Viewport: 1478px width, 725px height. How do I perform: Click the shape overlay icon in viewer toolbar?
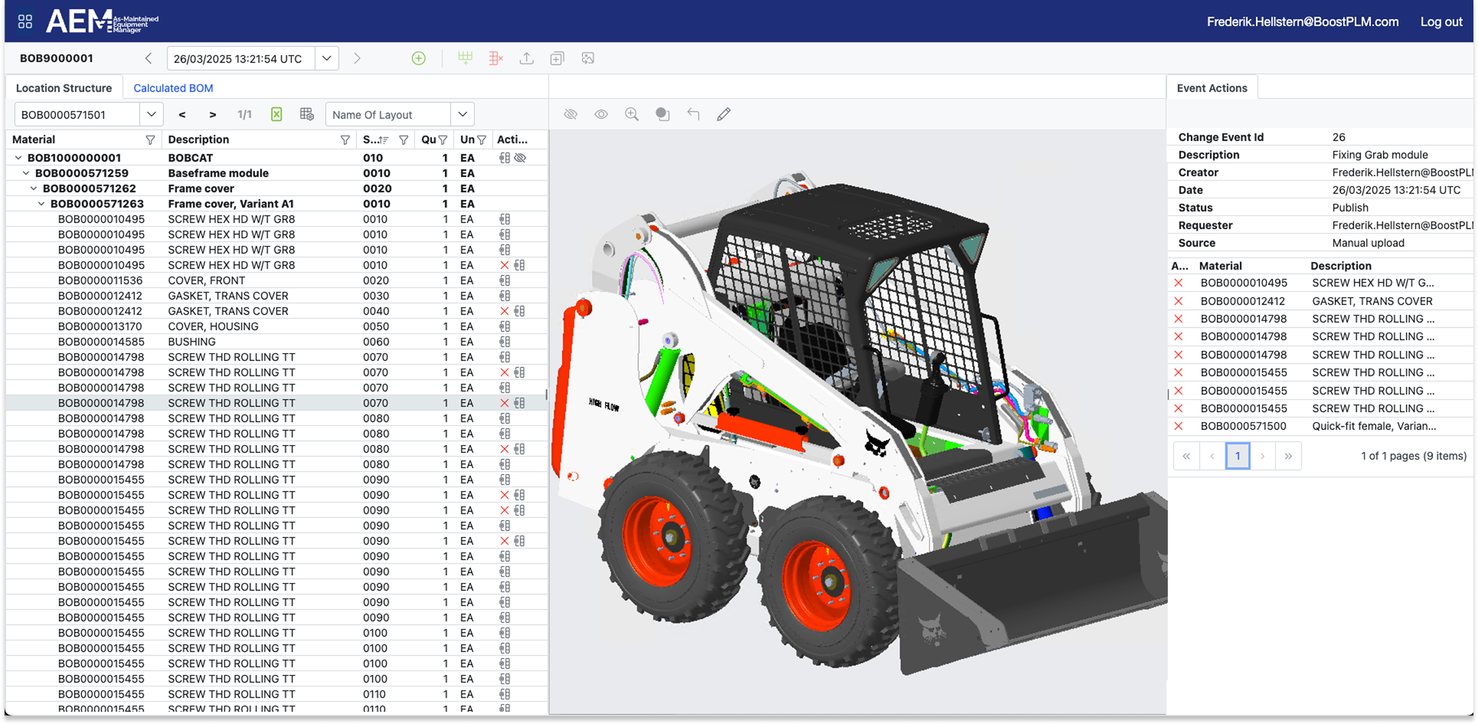pos(663,114)
